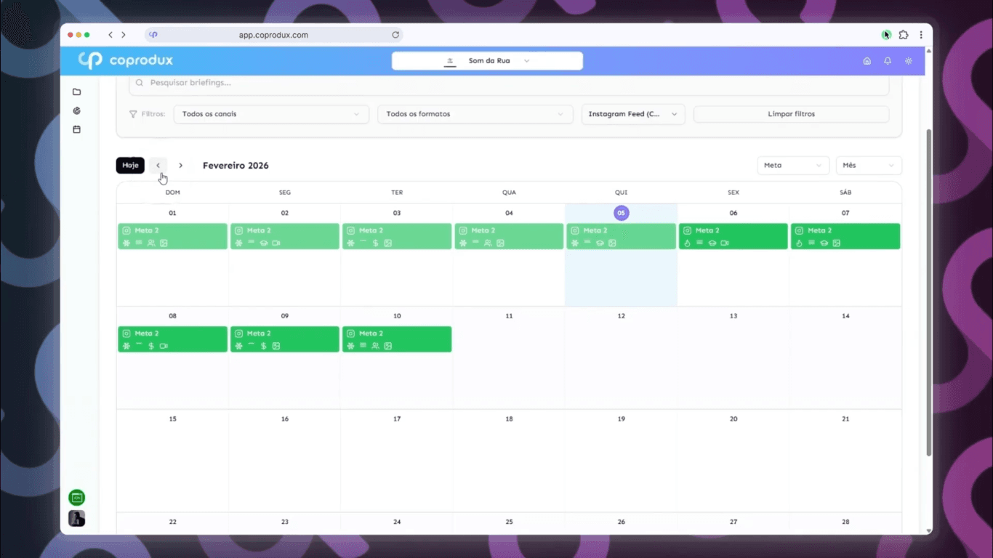Click Limpar filtros button
This screenshot has width=993, height=558.
tap(791, 114)
